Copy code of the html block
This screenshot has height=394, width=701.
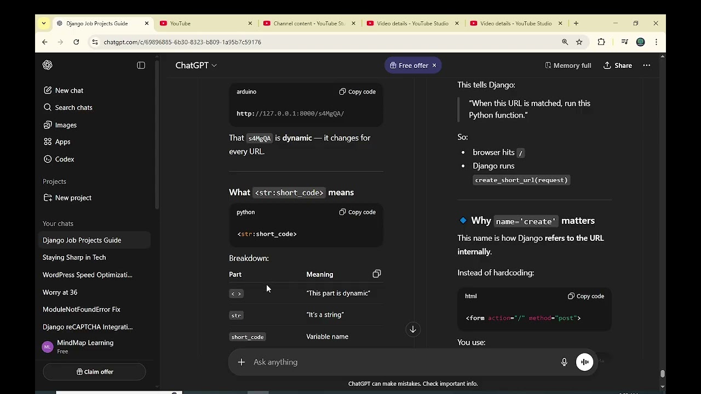586,296
